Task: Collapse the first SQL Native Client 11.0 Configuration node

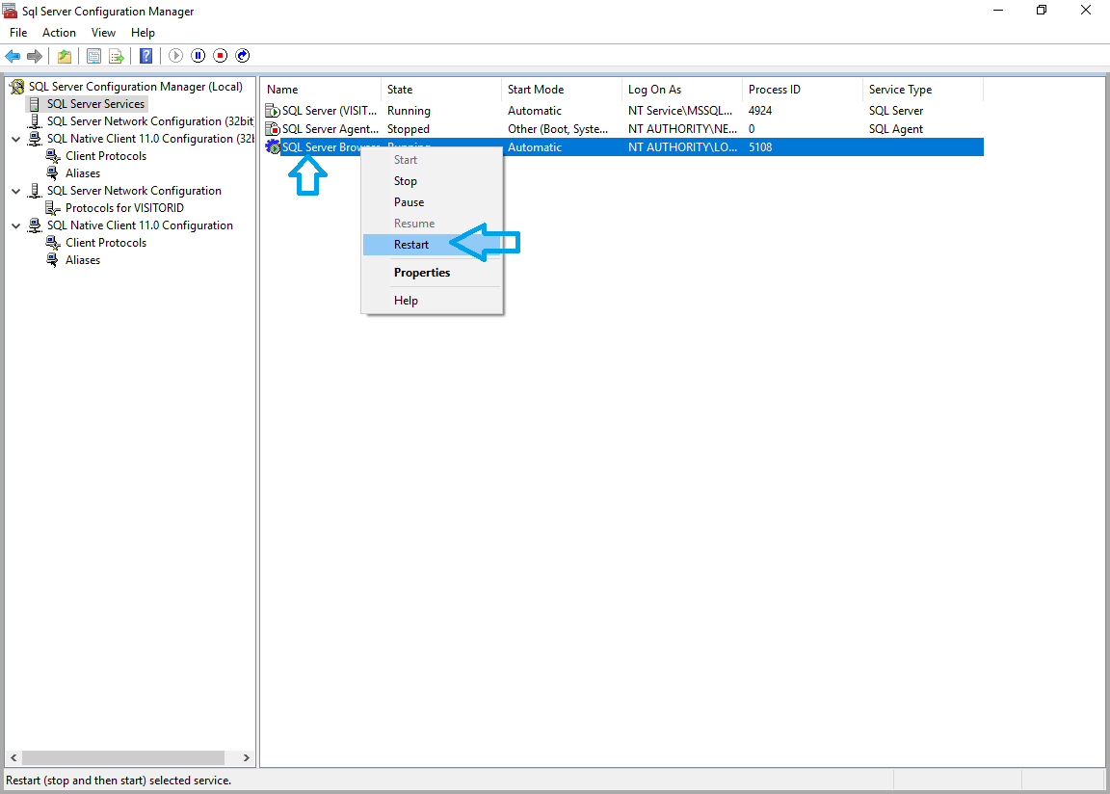Action: (x=15, y=139)
